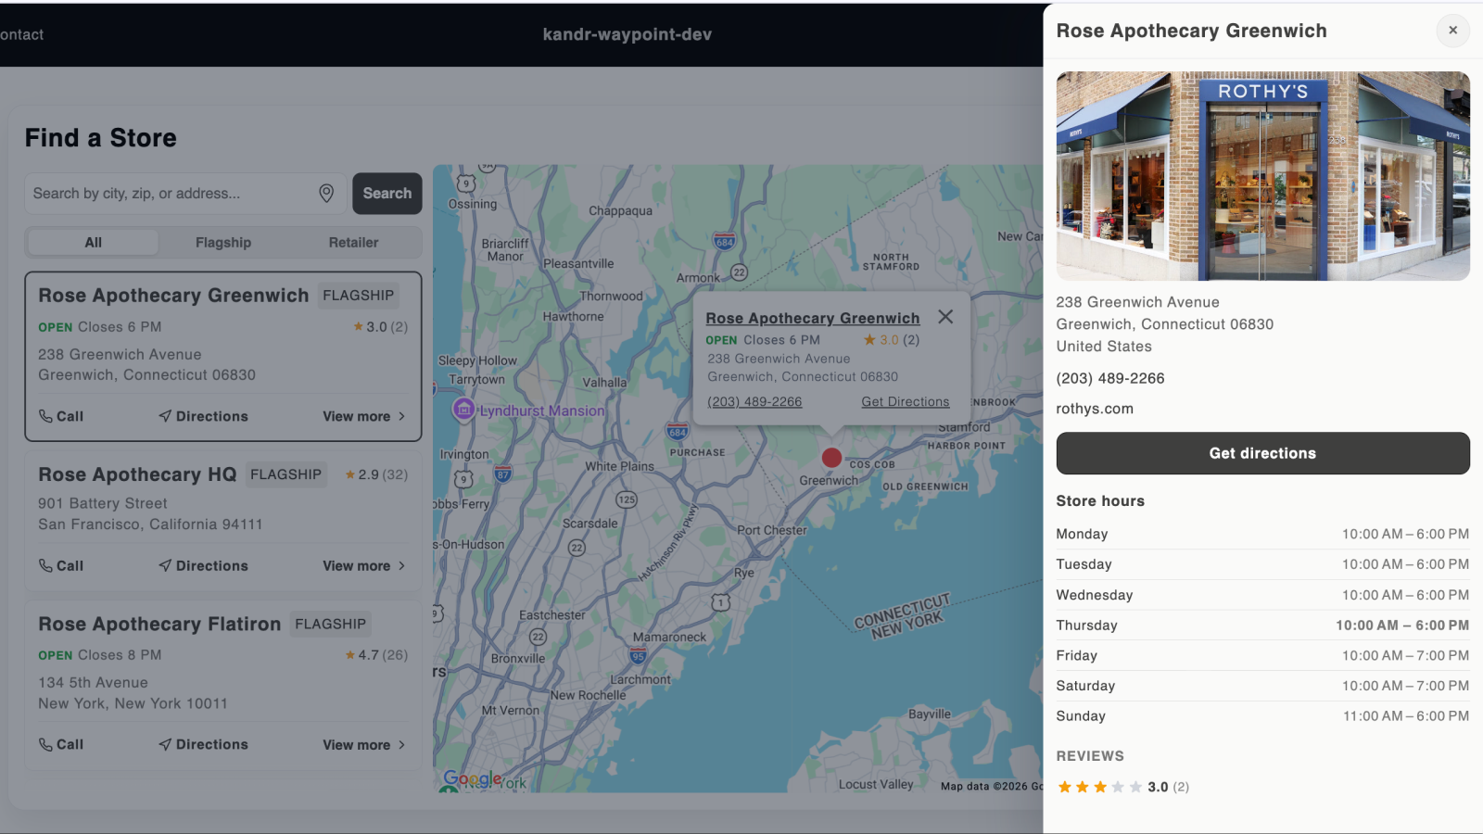The width and height of the screenshot is (1483, 834).
Task: Click phone icon on Rose Apothecary Flatiron card
Action: point(45,744)
